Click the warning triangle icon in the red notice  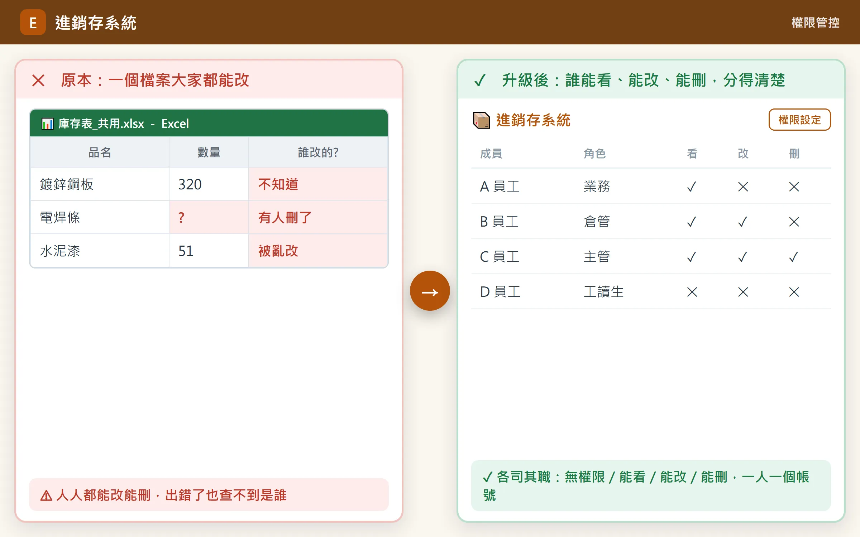point(46,496)
